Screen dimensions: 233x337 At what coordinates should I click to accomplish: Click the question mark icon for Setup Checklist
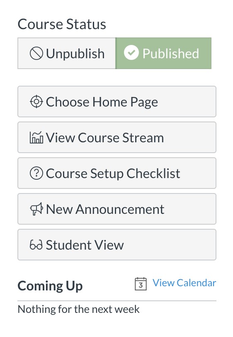pos(36,173)
